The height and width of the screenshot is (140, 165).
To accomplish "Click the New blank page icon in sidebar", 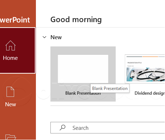I will pos(10,92).
